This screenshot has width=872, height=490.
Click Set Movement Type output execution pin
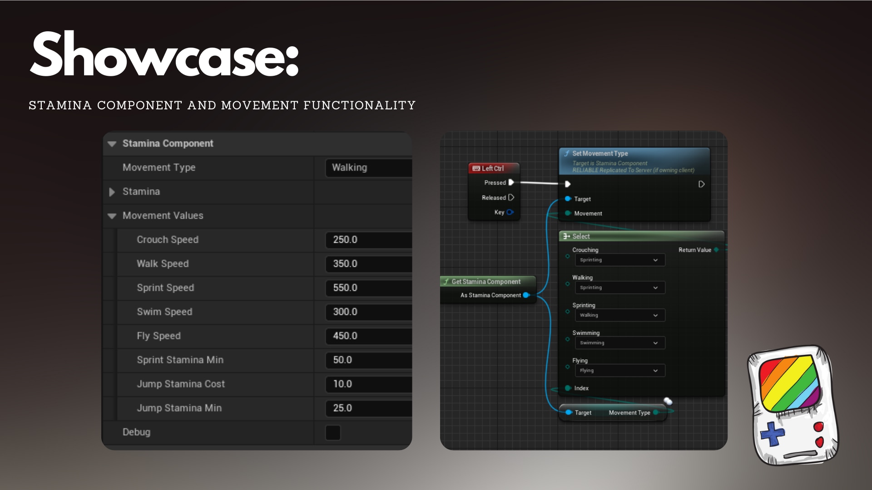701,184
